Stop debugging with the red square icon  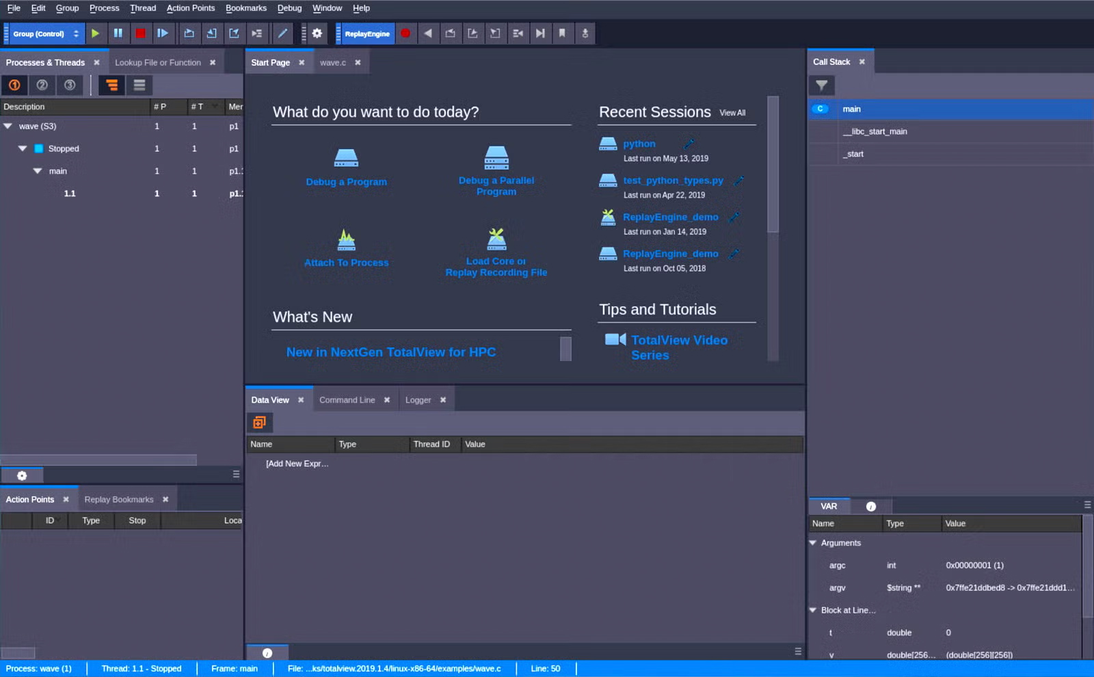click(140, 33)
